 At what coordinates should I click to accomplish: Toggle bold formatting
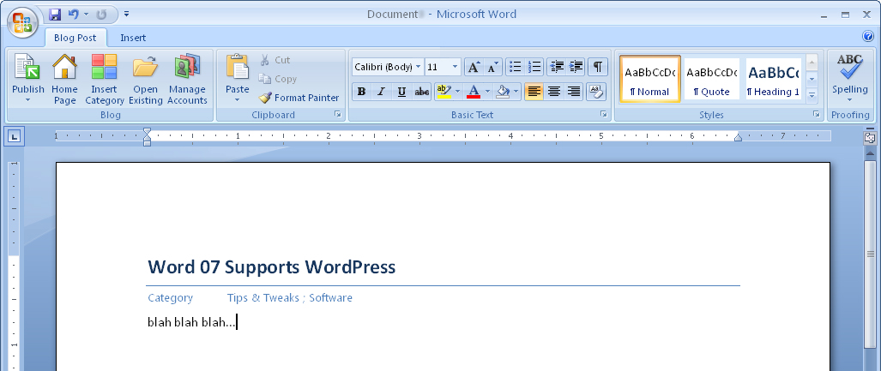click(x=362, y=92)
